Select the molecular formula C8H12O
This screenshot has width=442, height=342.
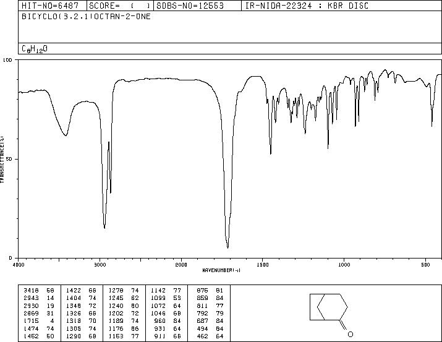(35, 49)
